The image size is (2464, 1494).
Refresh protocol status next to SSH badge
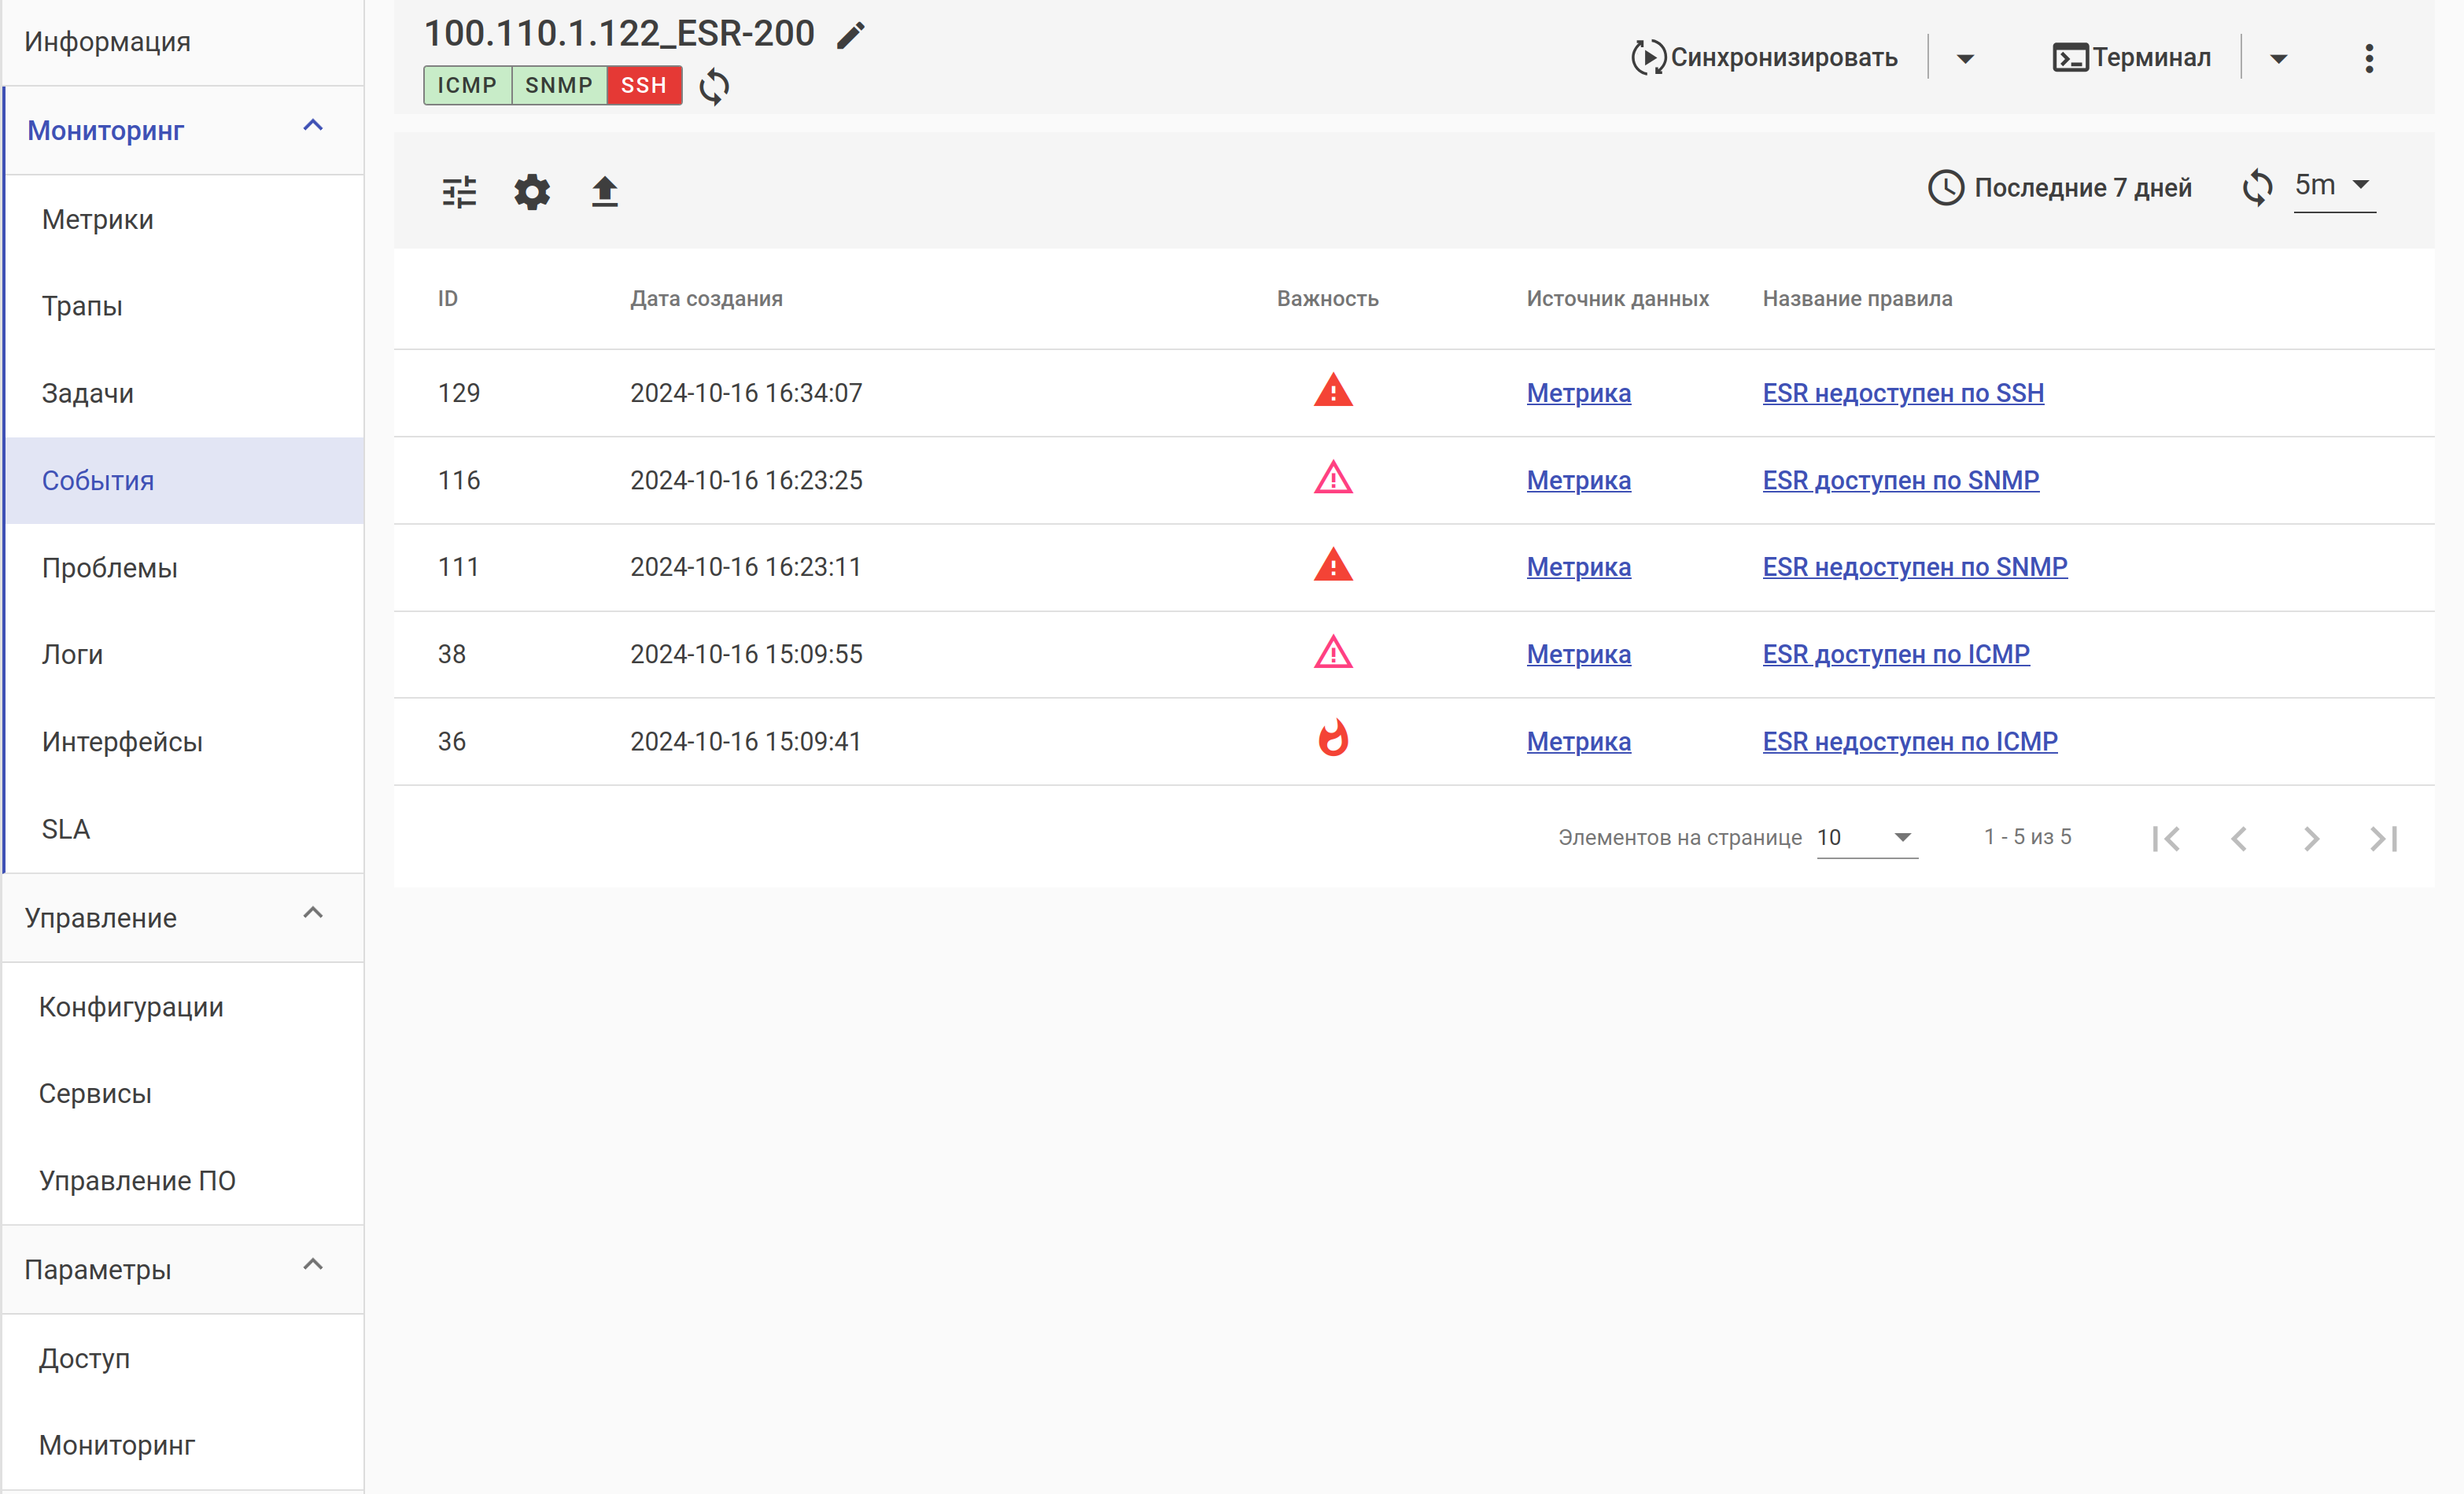[x=714, y=86]
